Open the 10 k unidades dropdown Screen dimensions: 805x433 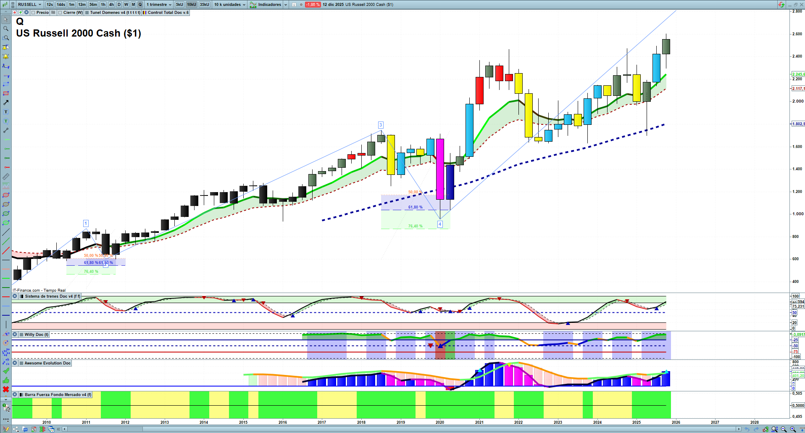coord(230,5)
